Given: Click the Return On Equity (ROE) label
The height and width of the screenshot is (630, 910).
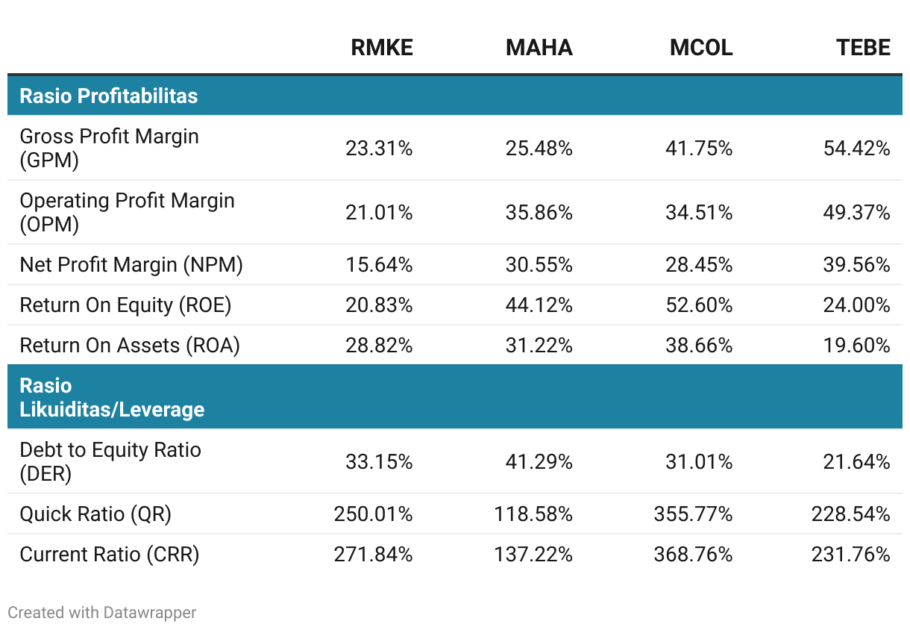Looking at the screenshot, I should coord(125,305).
